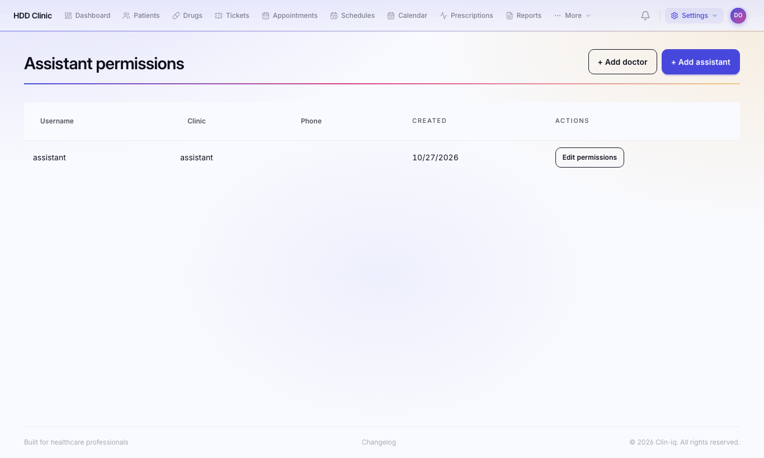Open the Reports page
The image size is (764, 458).
[524, 16]
